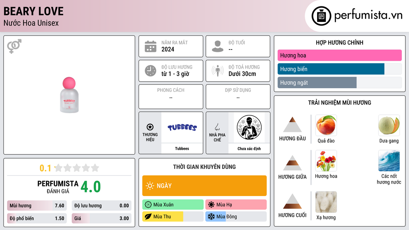Viewport: 409px width, 230px height.
Task: Click the Mùa Hạ season label
Action: (224, 205)
